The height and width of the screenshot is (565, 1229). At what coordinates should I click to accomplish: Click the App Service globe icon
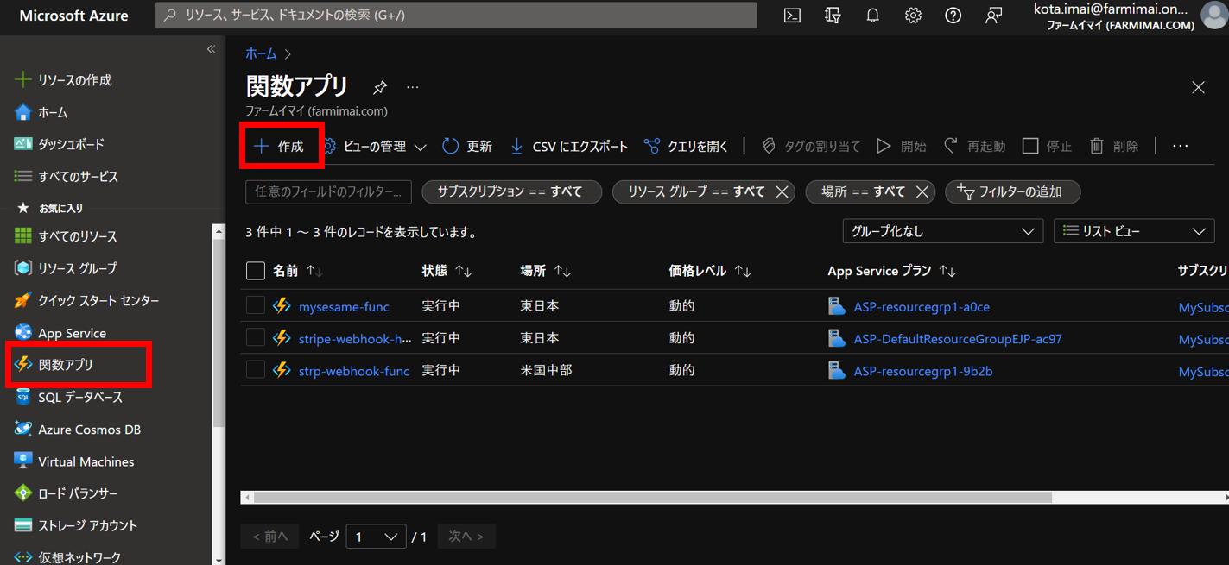[23, 333]
